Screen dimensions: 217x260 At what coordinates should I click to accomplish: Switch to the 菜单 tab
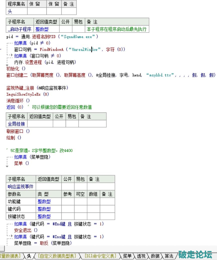pyautogui.click(x=127, y=256)
